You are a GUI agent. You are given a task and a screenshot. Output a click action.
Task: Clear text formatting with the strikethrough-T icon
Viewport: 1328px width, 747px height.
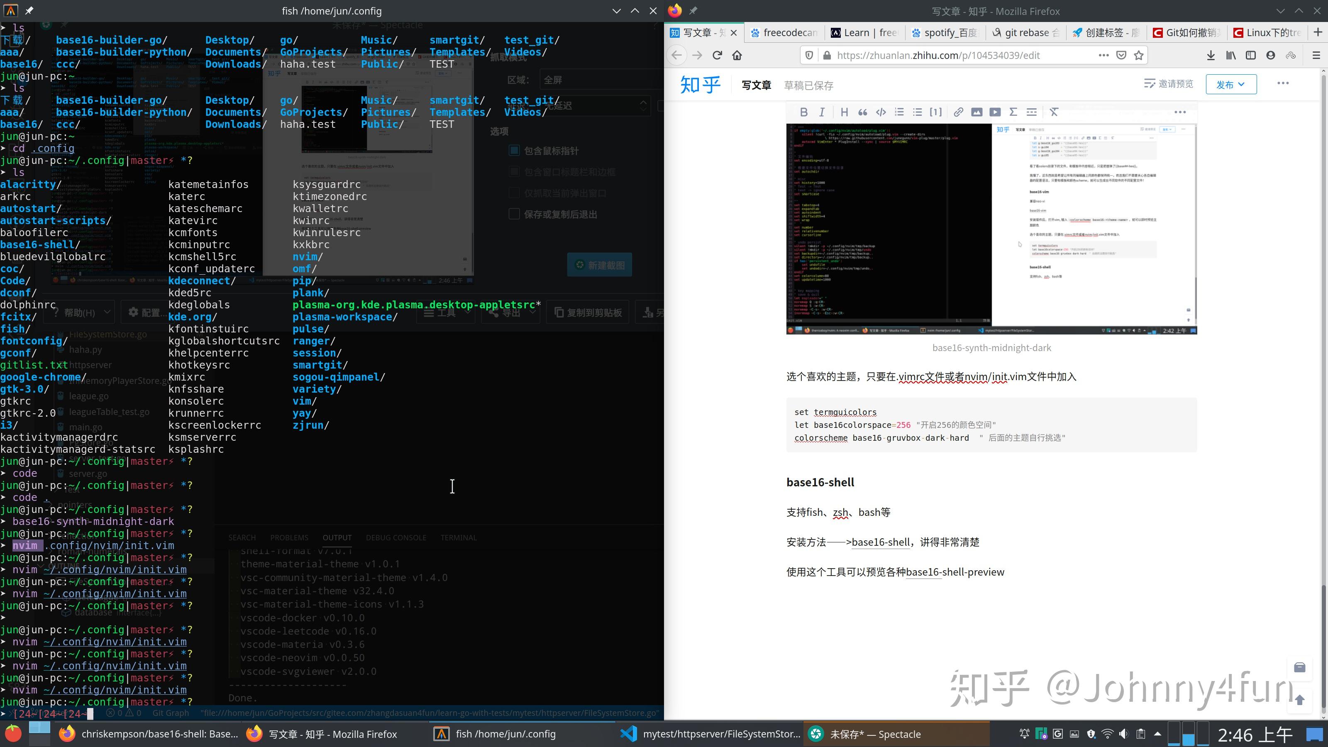pos(1054,112)
